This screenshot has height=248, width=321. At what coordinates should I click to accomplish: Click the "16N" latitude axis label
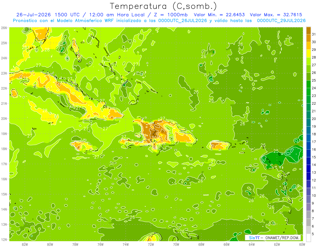pos(4,179)
